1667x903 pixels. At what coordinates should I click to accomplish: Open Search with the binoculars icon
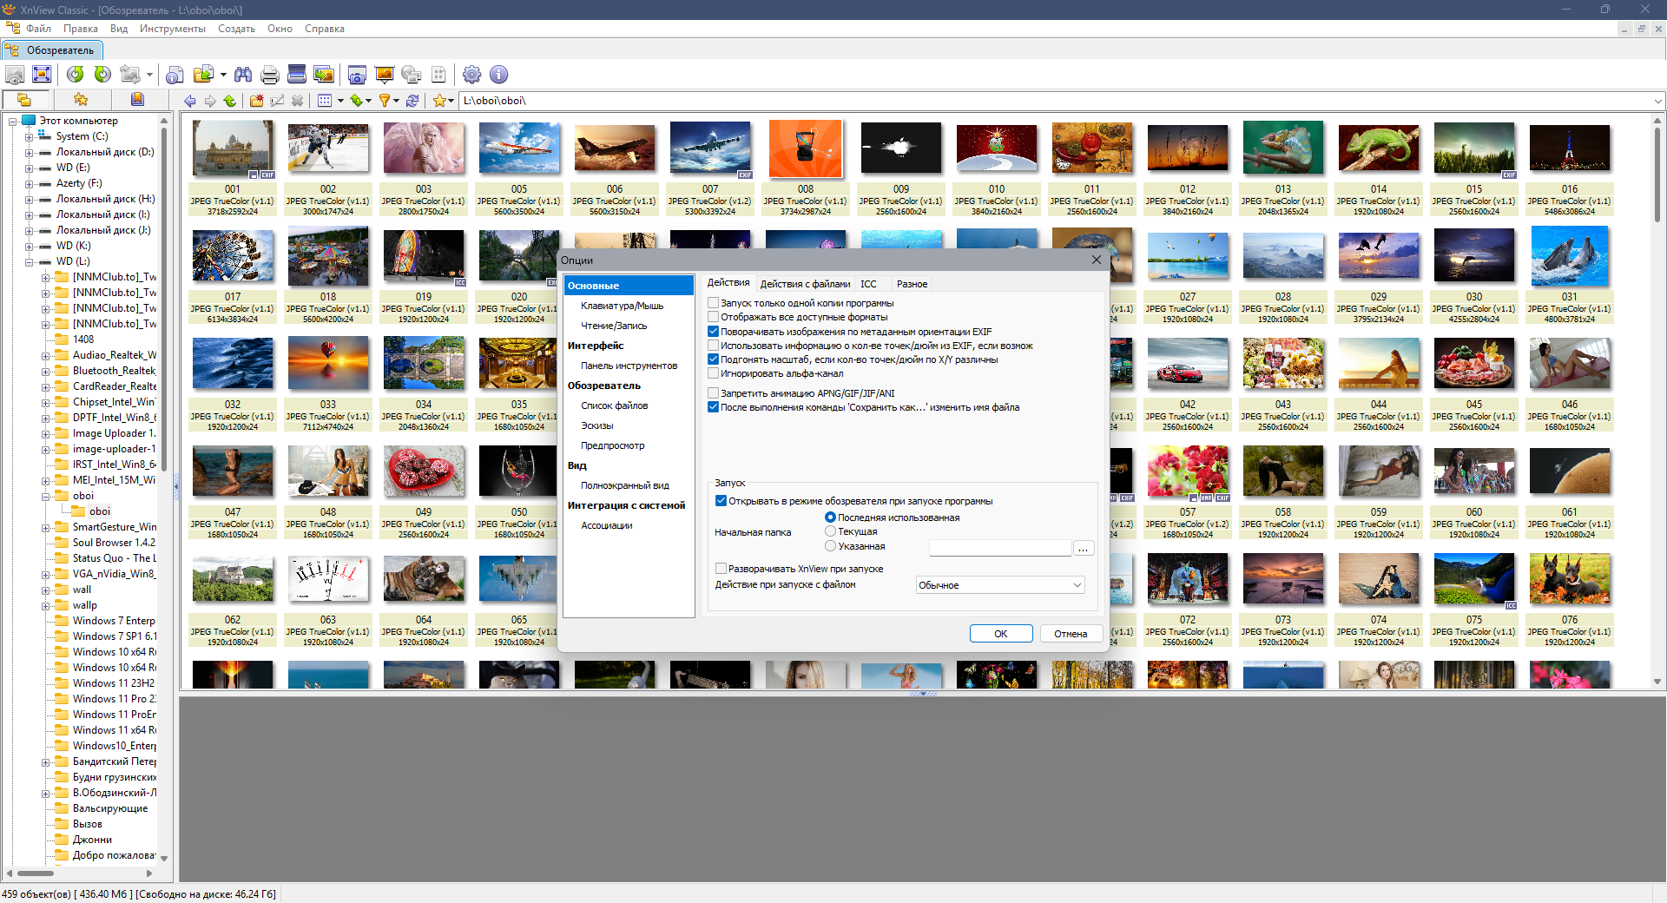click(243, 75)
